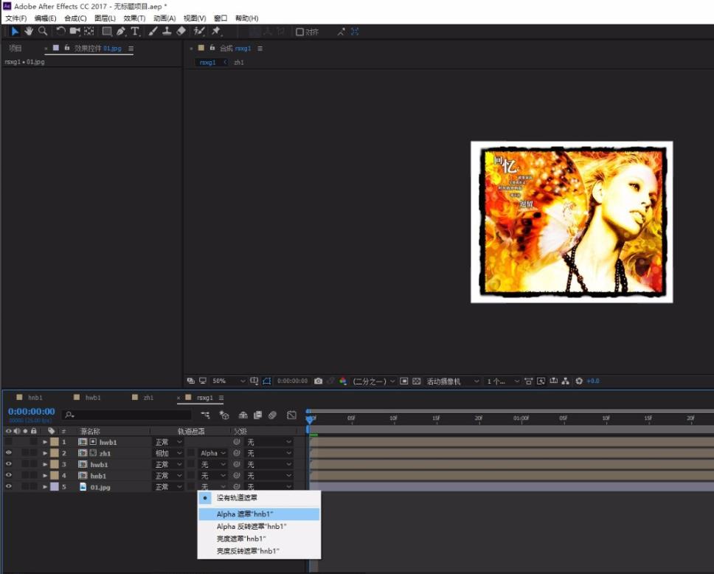Choose Alpha 遮罩"hnb1" from the matte list
Image resolution: width=714 pixels, height=574 pixels.
pyautogui.click(x=259, y=514)
